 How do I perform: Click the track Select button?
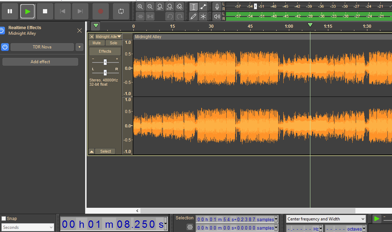point(106,151)
